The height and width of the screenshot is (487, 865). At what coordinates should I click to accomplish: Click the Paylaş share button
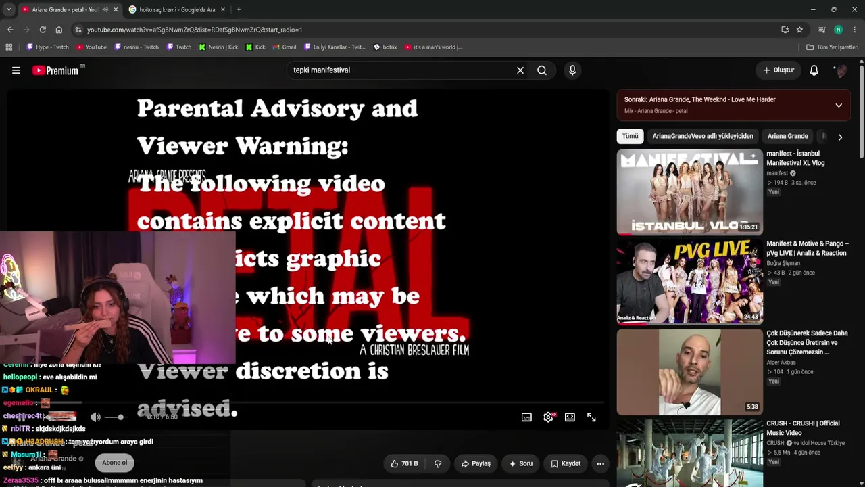pyautogui.click(x=476, y=464)
